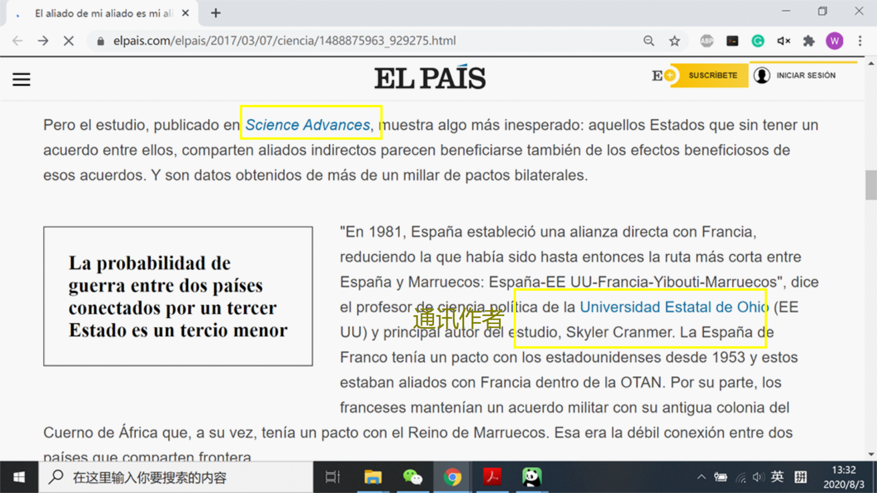The height and width of the screenshot is (493, 877).
Task: Open the Chrome profile avatar
Action: tap(834, 41)
